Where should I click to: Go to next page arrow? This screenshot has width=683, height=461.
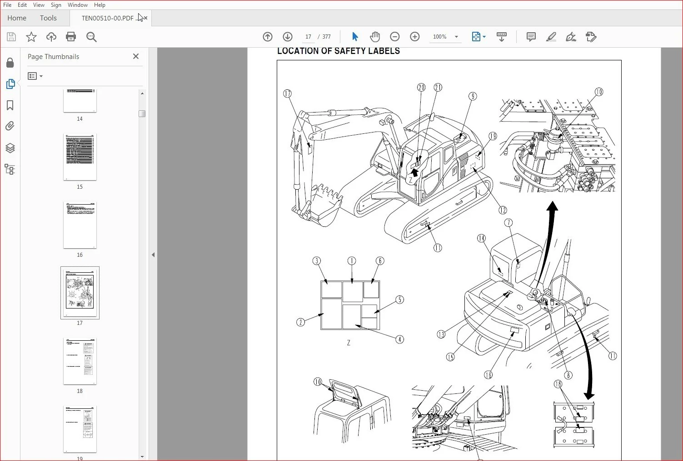pos(288,37)
